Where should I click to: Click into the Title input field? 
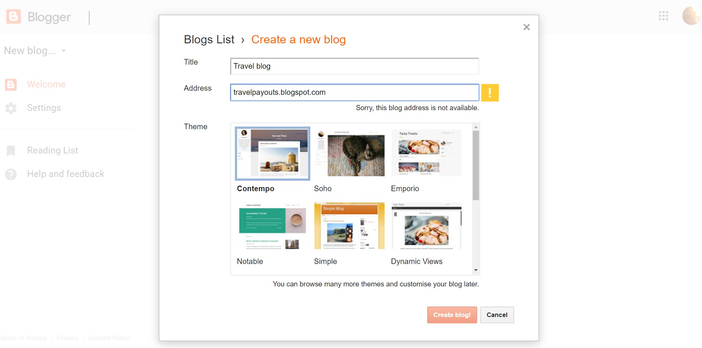[x=354, y=66]
